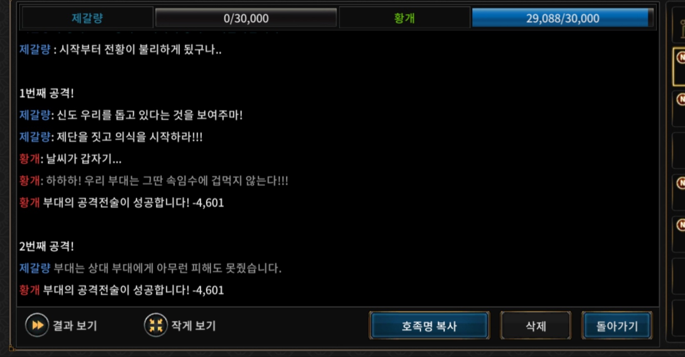Click the last 황개 -4,601 attack result line
The image size is (685, 357).
tap(121, 290)
